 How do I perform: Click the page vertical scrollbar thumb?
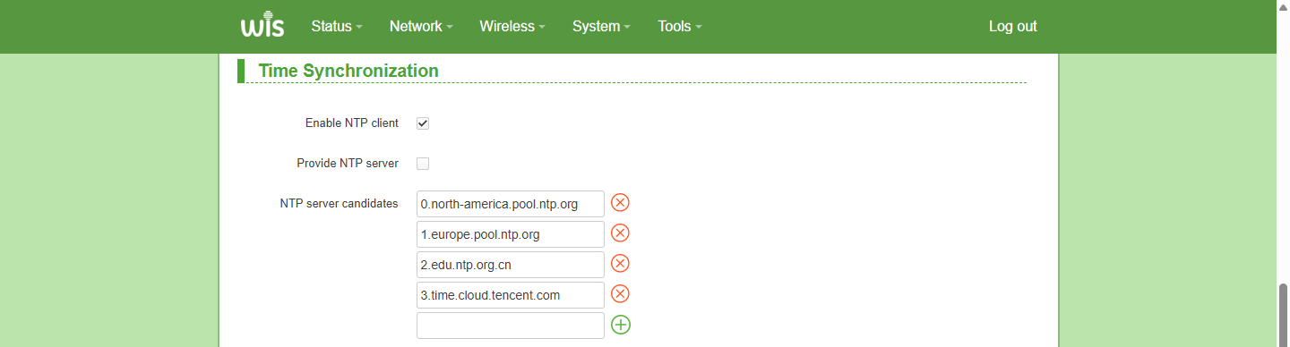point(1283,315)
